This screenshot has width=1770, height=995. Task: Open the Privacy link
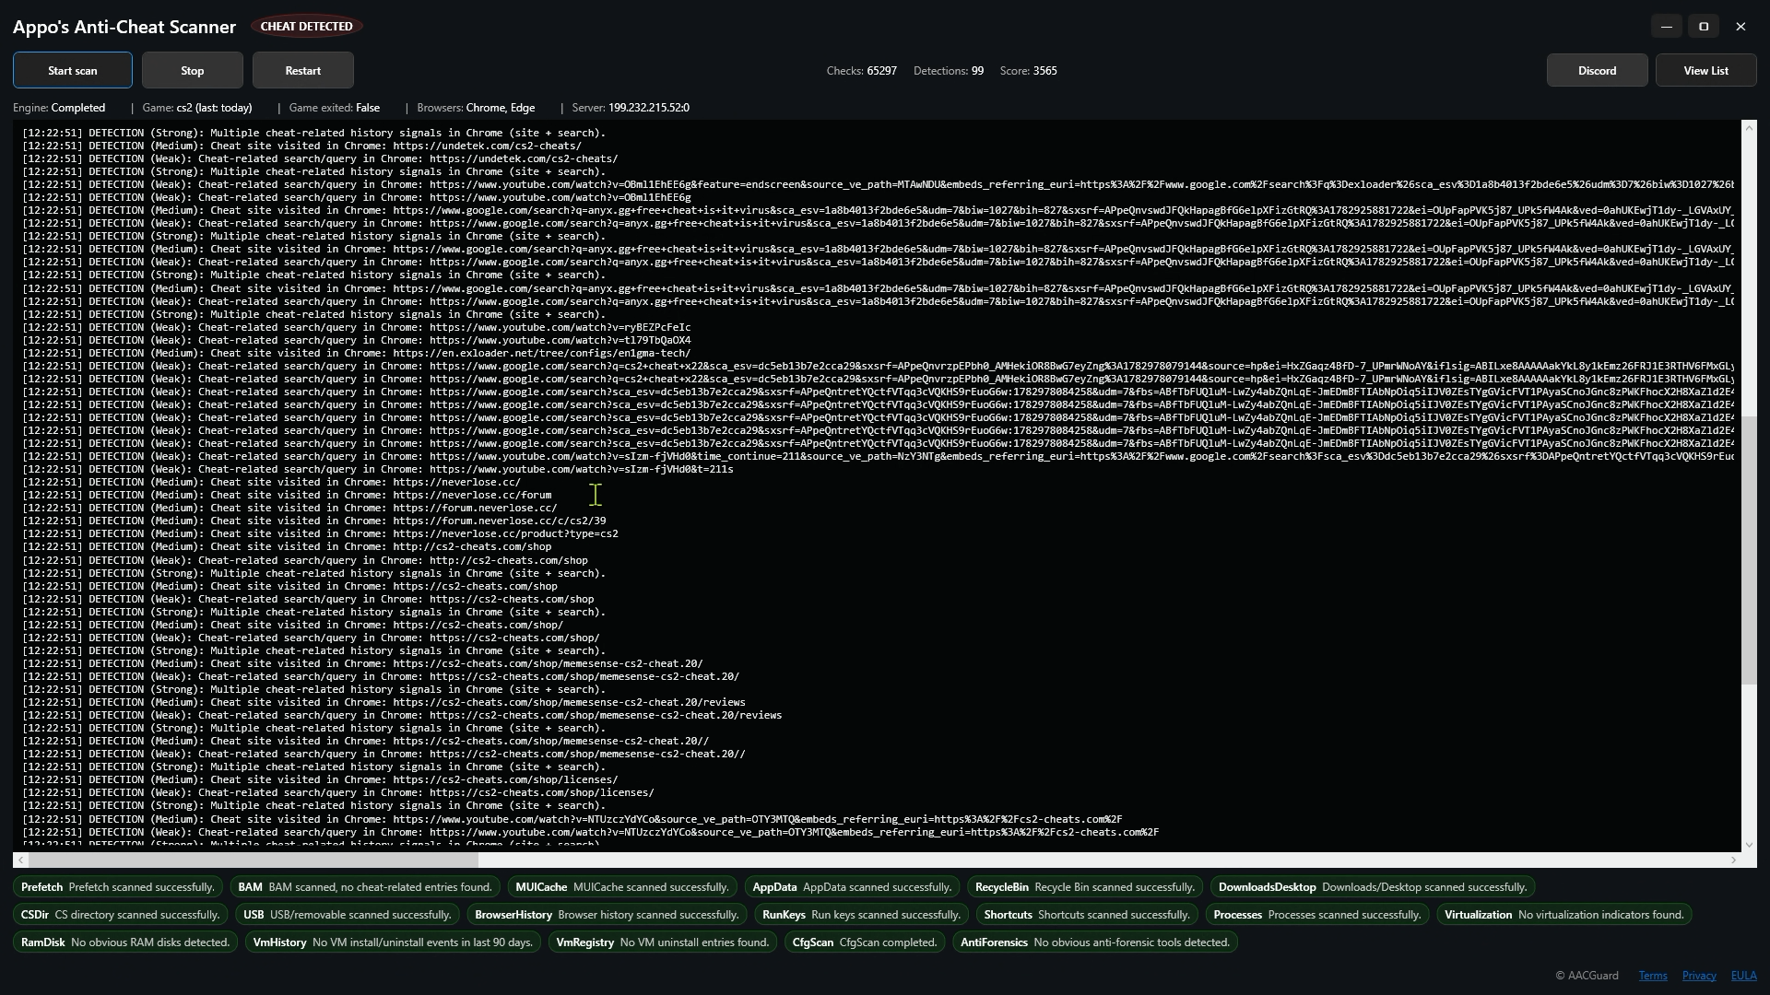tap(1698, 976)
